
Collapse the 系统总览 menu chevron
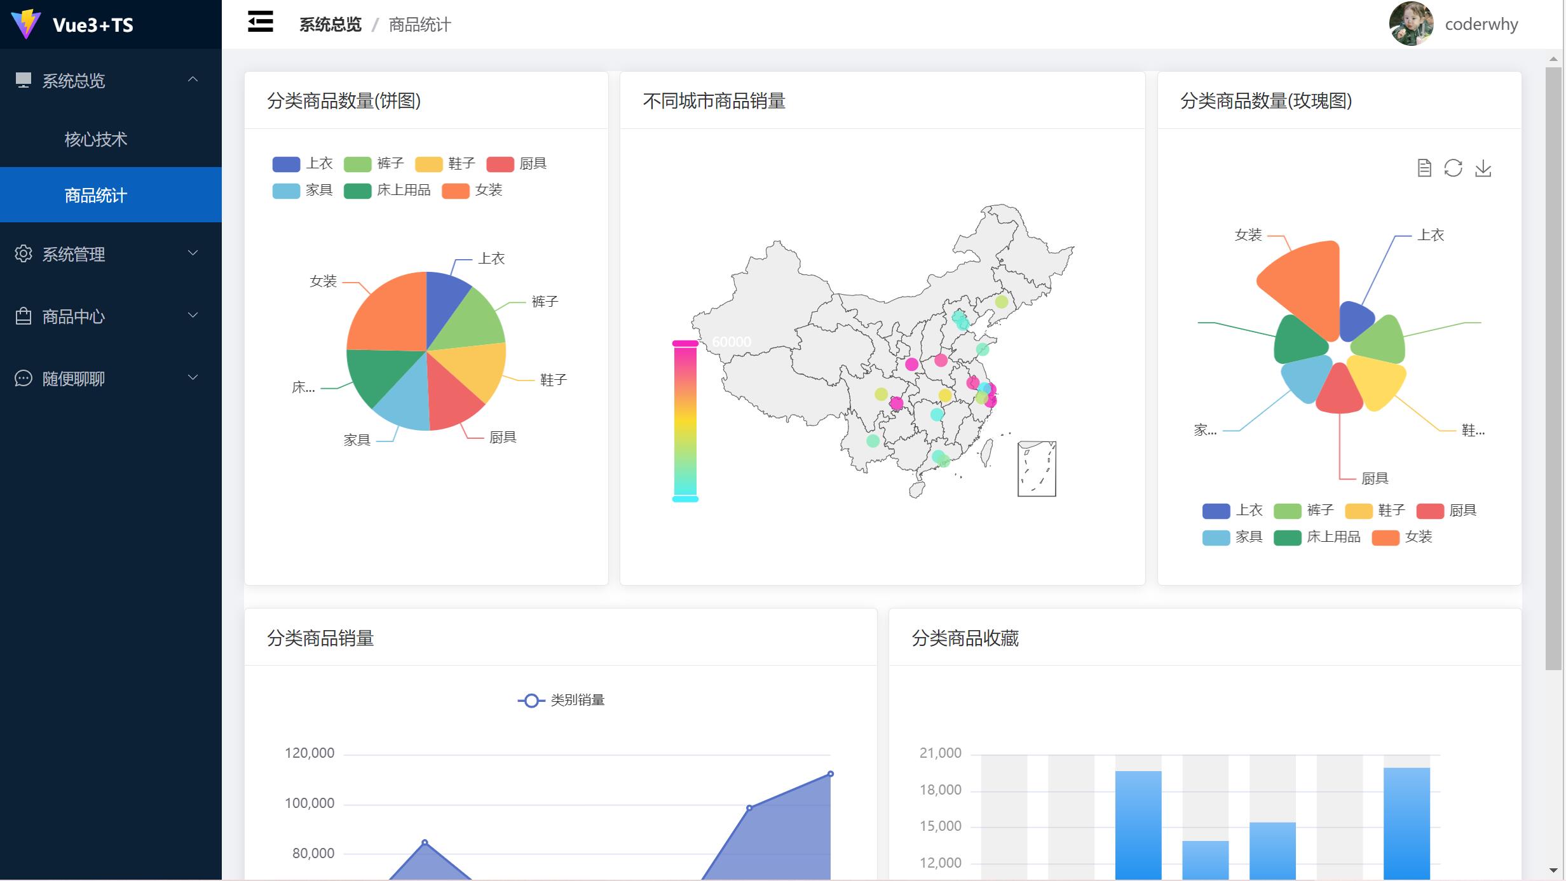(x=193, y=79)
